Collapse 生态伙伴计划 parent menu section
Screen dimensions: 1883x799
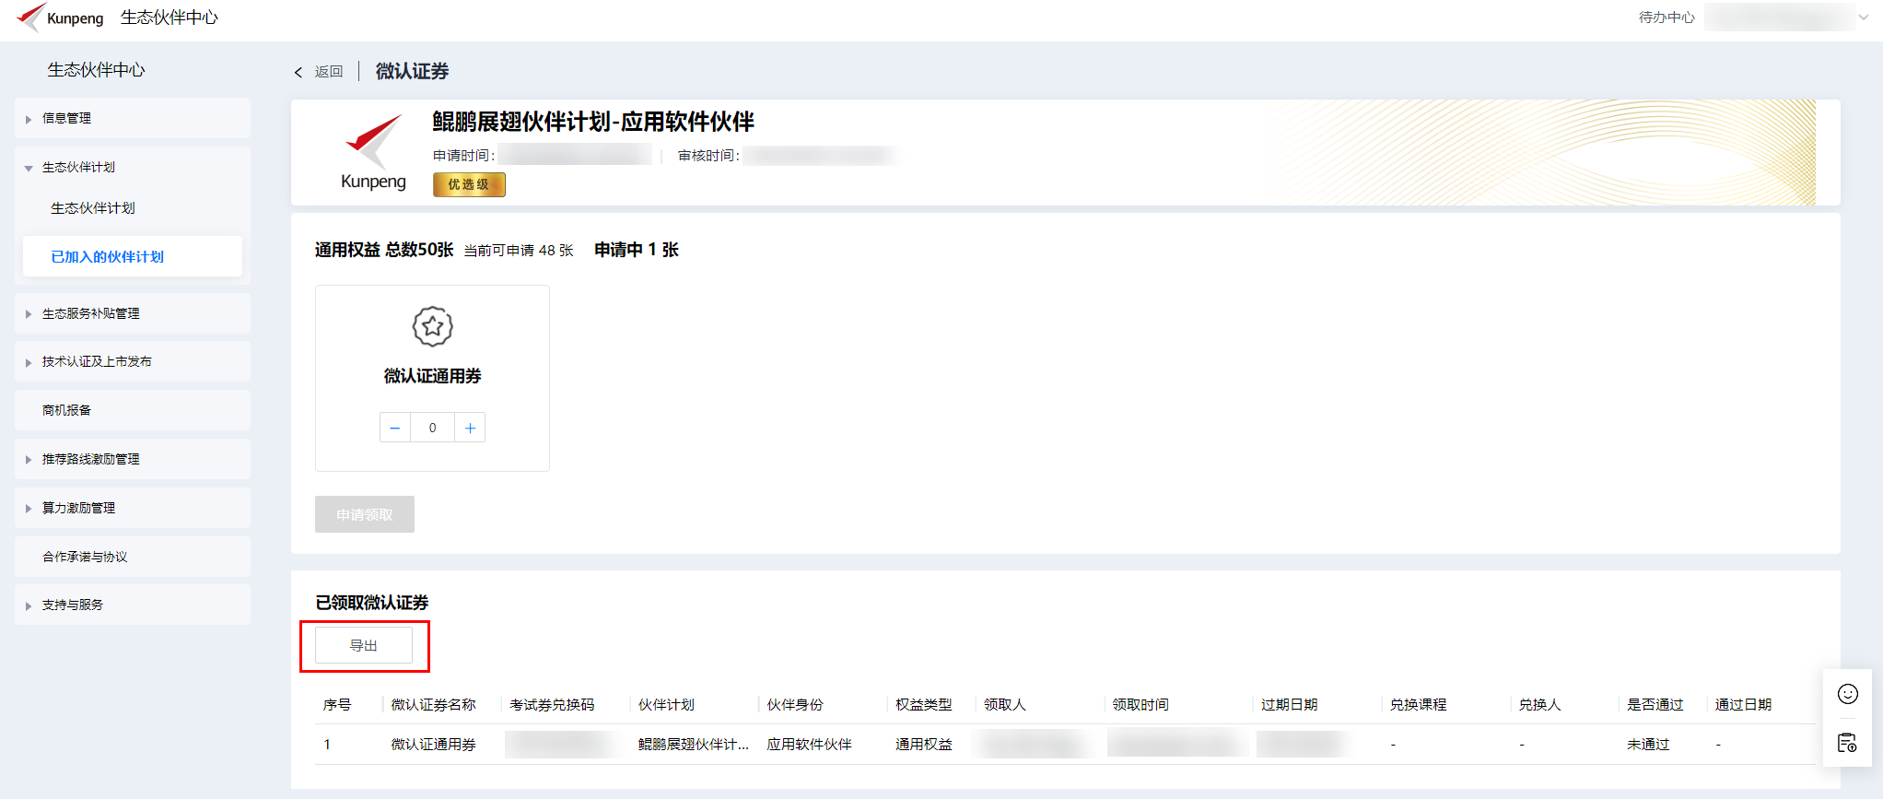click(x=133, y=167)
